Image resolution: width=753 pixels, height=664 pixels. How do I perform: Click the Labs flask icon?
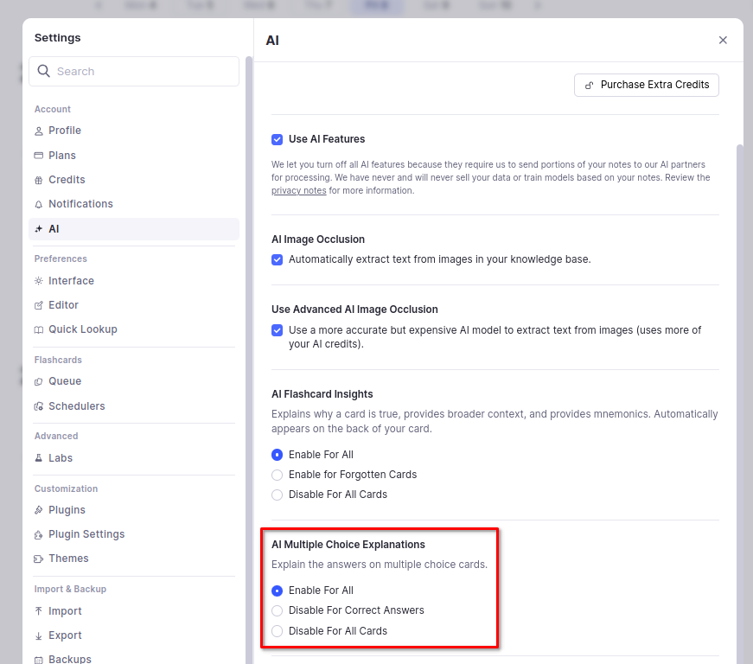39,458
